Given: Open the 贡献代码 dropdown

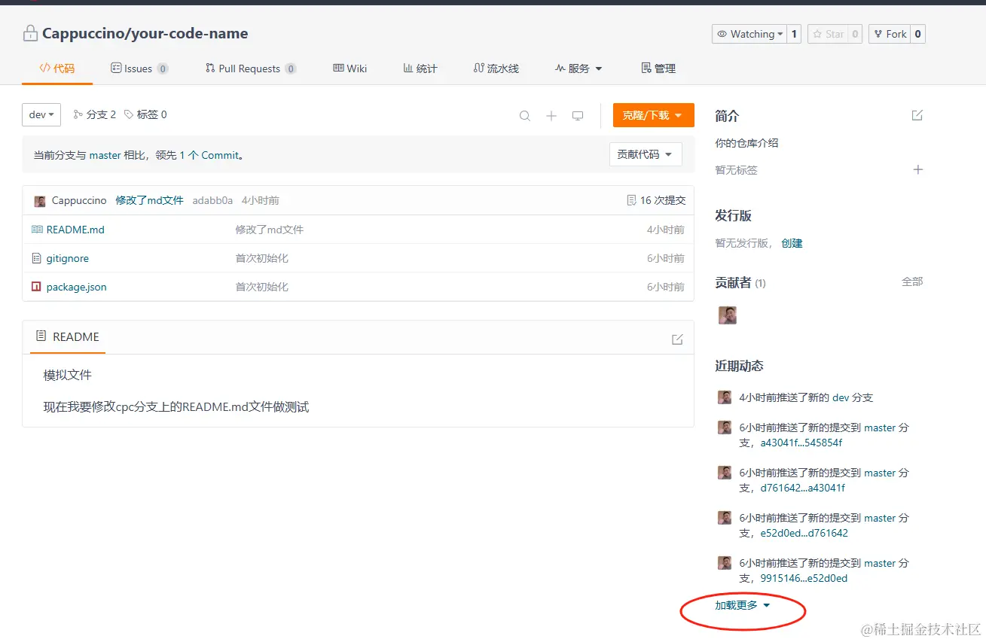Looking at the screenshot, I should tap(646, 154).
